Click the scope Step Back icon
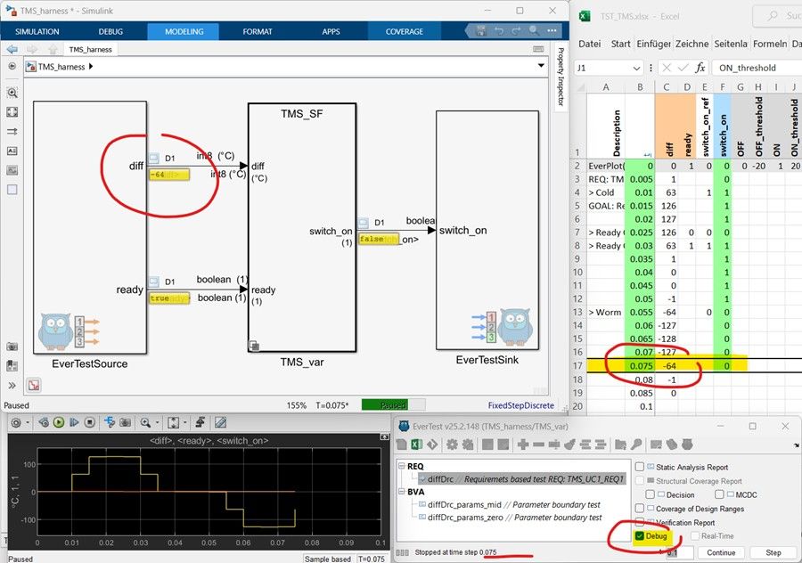The image size is (802, 563). (44, 422)
